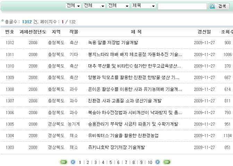Open page 6 in pagination

pyautogui.click(x=118, y=162)
